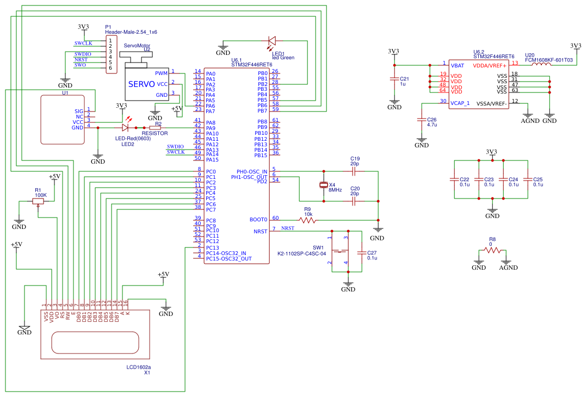Screen dimensions: 587x397
Task: Select the X4 8MHz crystal symbol
Action: point(324,185)
